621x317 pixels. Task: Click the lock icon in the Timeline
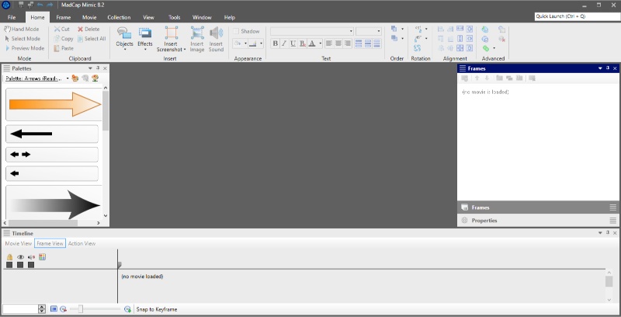pos(9,257)
